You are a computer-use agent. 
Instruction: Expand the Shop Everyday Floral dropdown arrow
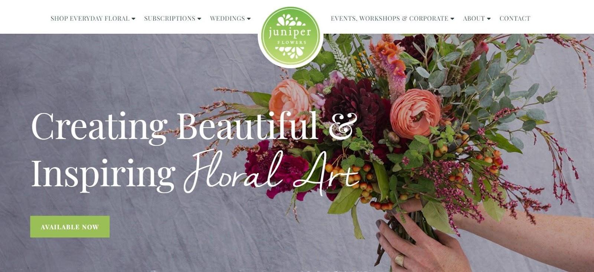coord(133,19)
